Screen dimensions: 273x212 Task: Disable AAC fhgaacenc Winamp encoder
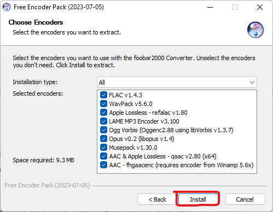click(103, 165)
